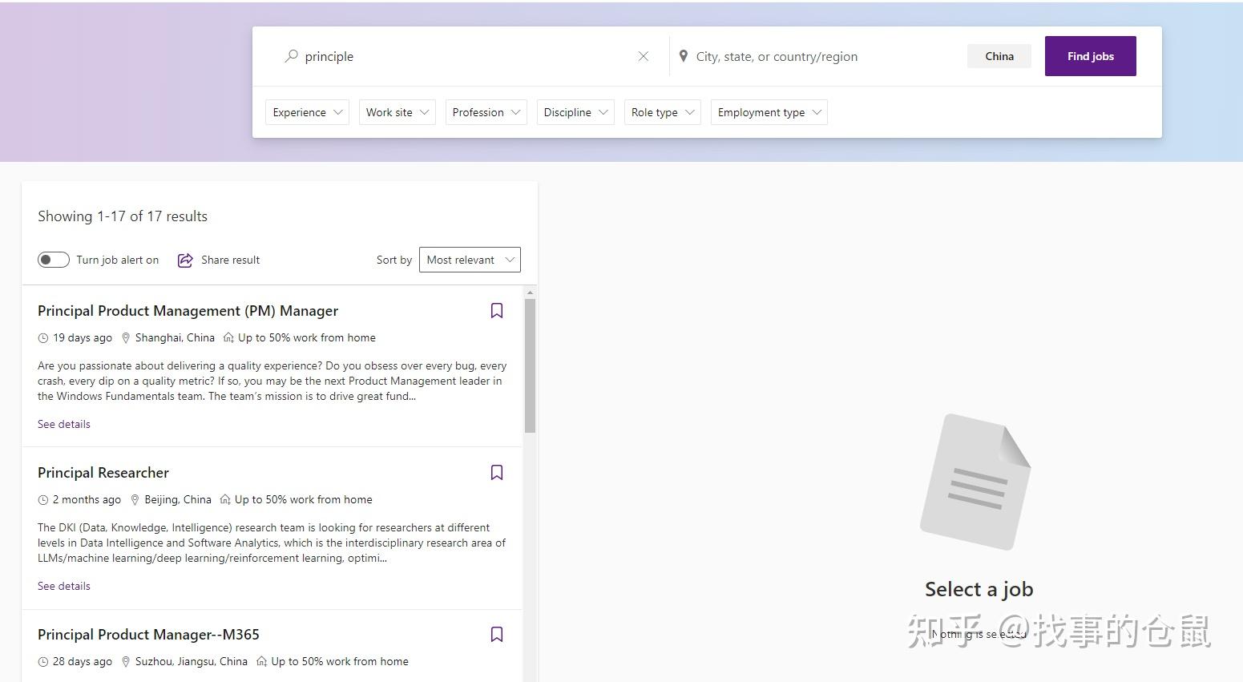Viewport: 1243px width, 682px height.
Task: Open the Principal Product Manager--M365 title
Action: tap(148, 635)
